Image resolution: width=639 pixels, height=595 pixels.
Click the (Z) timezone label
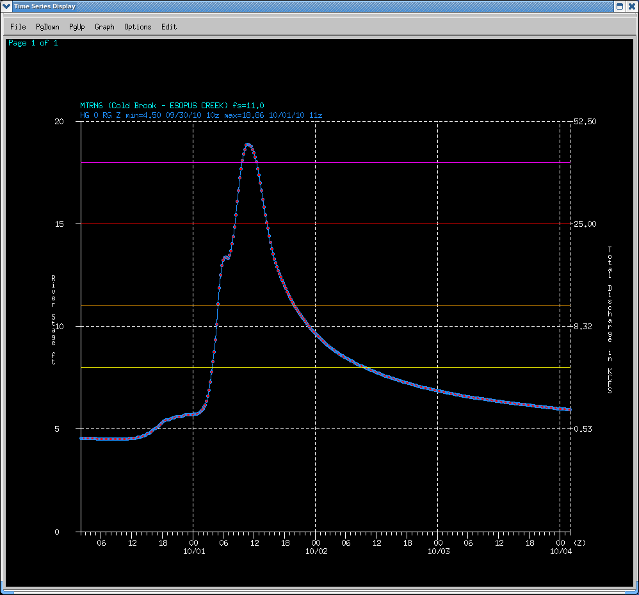(x=579, y=543)
